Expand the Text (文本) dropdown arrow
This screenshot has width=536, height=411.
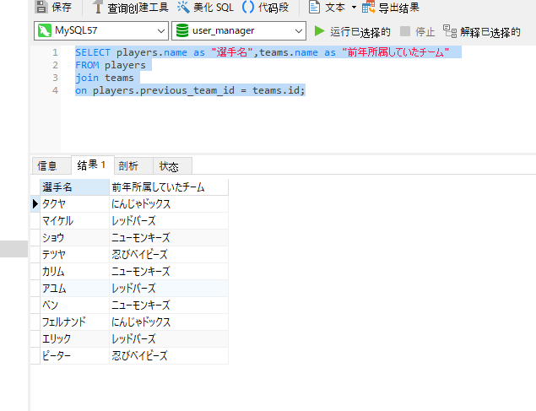click(x=354, y=8)
